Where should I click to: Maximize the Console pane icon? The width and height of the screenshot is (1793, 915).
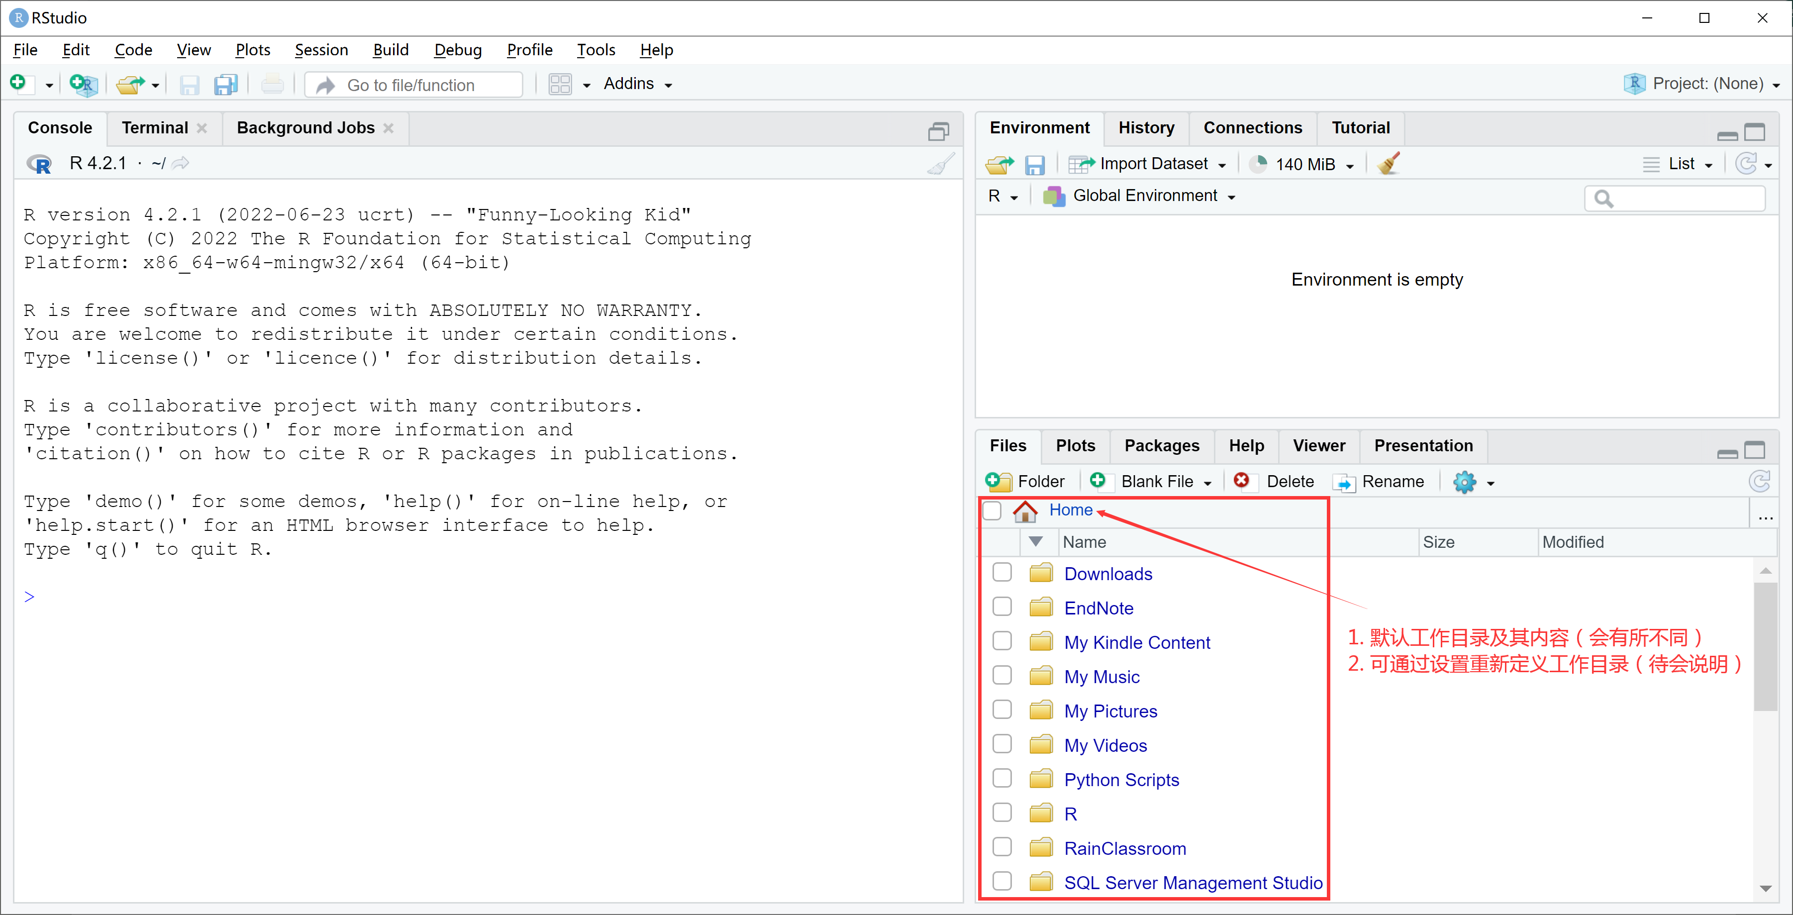(938, 131)
